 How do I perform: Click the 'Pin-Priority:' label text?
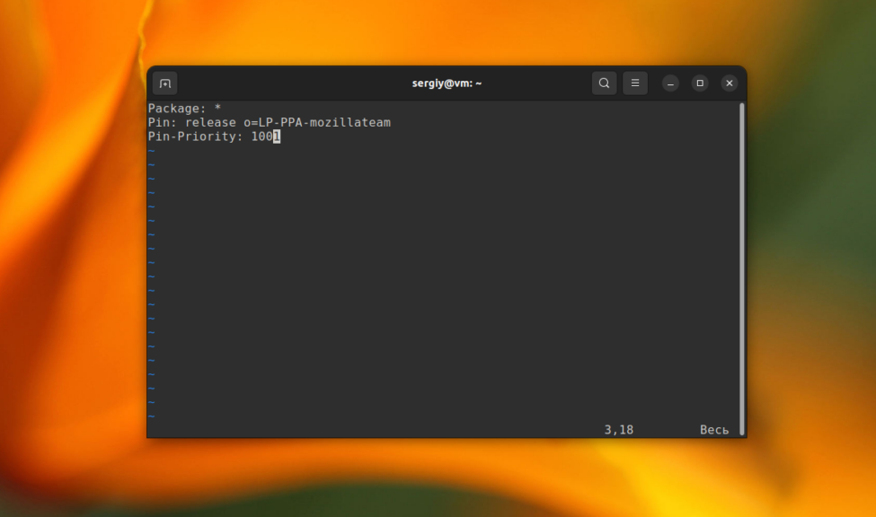196,136
